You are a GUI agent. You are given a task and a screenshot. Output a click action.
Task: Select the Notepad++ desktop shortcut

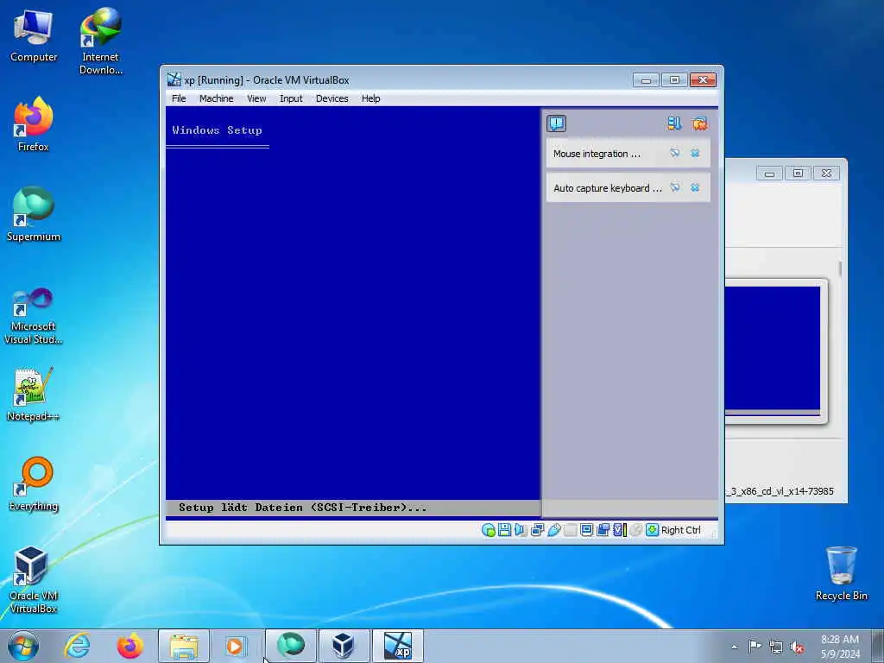pos(34,394)
